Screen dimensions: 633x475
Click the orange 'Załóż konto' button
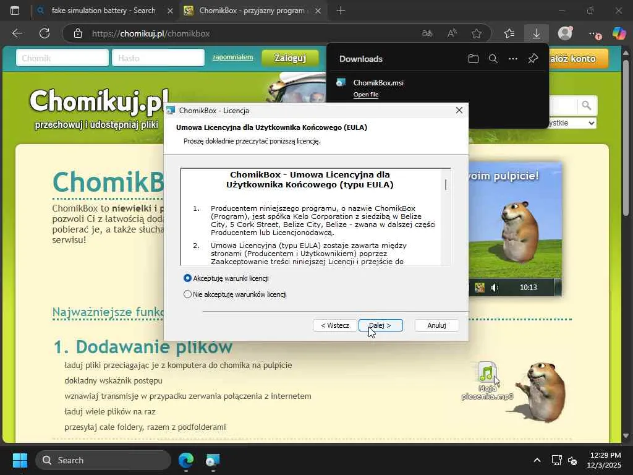point(578,59)
